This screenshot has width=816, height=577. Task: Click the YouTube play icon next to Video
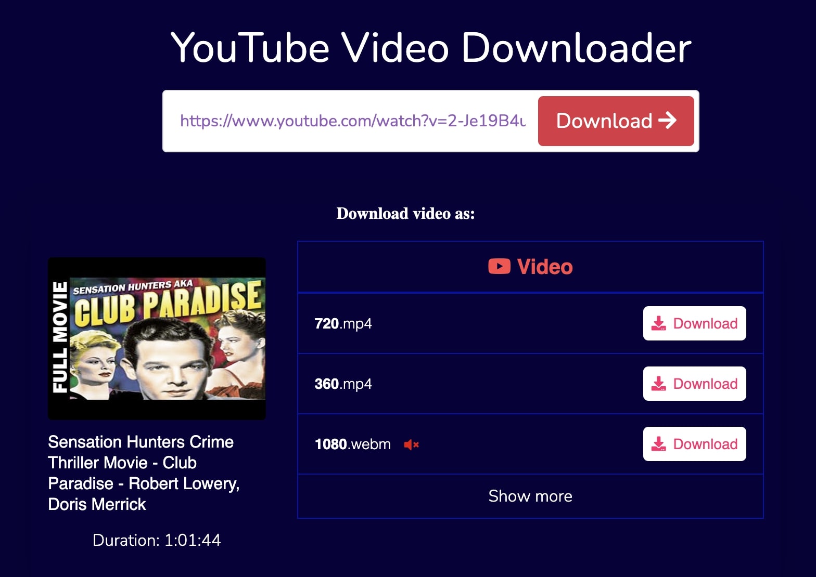[499, 267]
